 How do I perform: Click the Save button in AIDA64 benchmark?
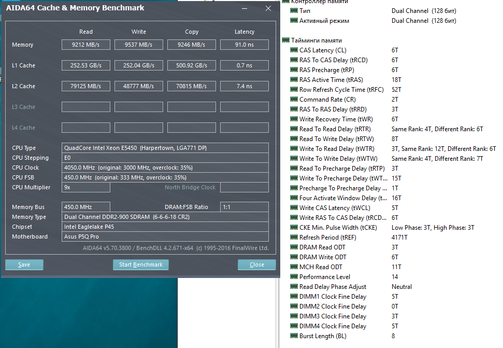(x=24, y=265)
